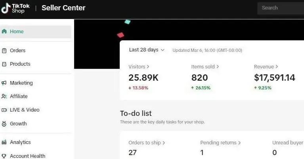Click the Search input field
The width and height of the screenshot is (304, 159).
[281, 8]
